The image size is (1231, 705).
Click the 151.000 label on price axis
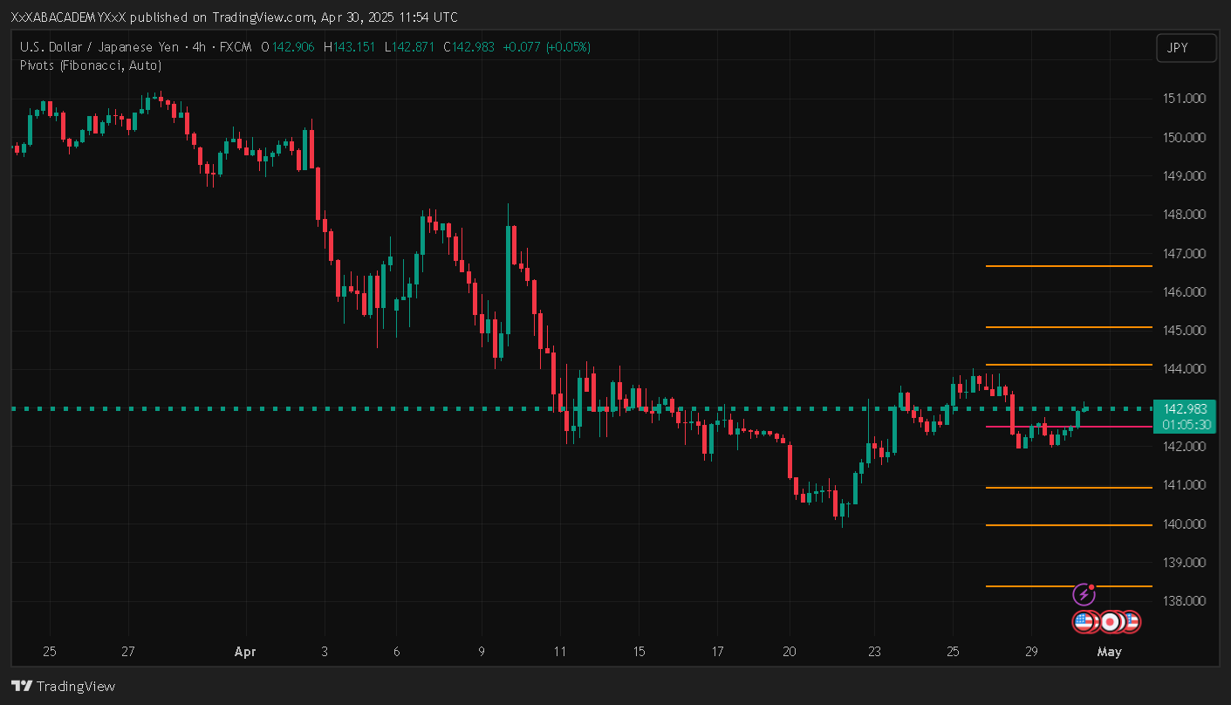tap(1185, 99)
